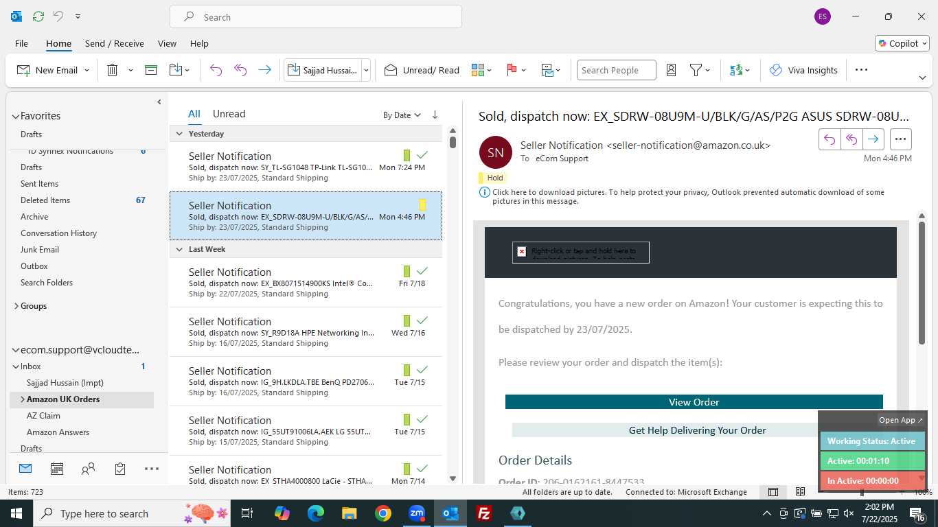Screen dimensions: 938x527
Task: Toggle Normal view in status bar
Action: (x=773, y=492)
